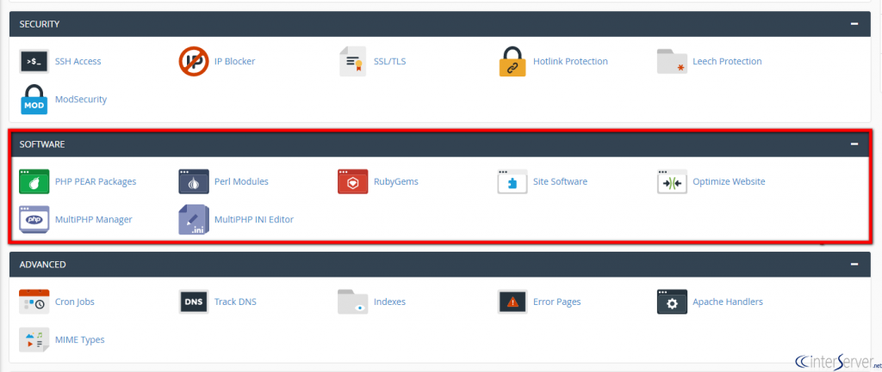Open the MultiPHP Manager link
This screenshot has height=372, width=882.
click(x=93, y=220)
